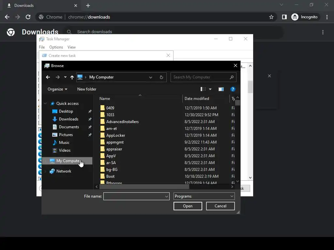The width and height of the screenshot is (334, 250).
Task: Open the Programs file type dropdown
Action: [x=204, y=196]
